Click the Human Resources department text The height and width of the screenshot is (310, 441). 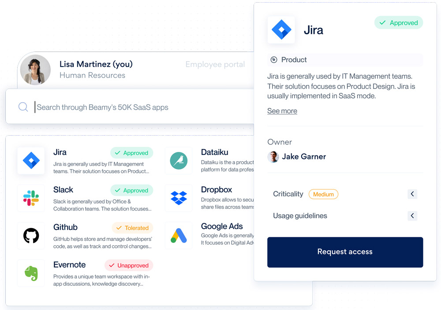[92, 75]
